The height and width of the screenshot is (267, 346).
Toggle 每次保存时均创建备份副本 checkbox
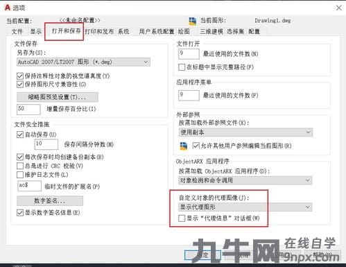20,157
